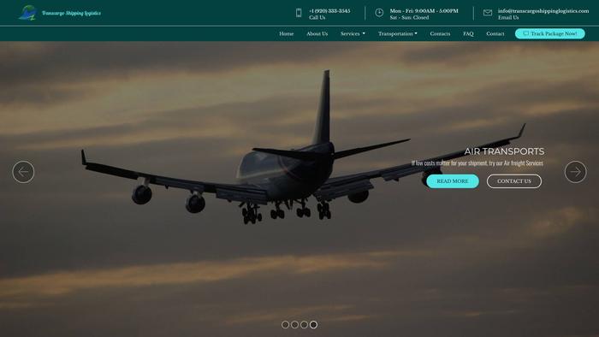Click the CONTACT US slider button
Image resolution: width=599 pixels, height=337 pixels.
513,181
